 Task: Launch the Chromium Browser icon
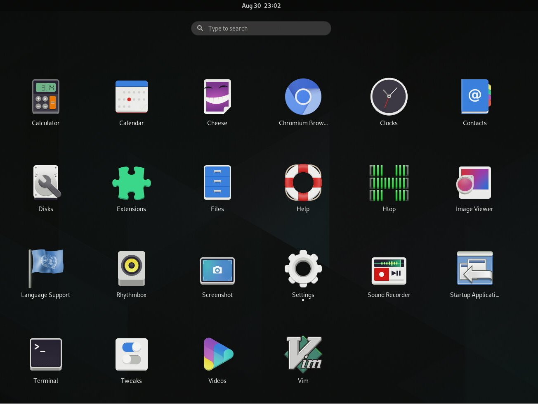(x=303, y=97)
